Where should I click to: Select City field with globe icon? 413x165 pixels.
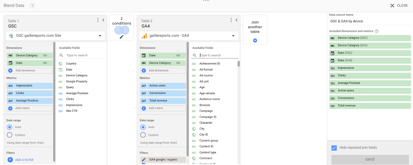202,129
